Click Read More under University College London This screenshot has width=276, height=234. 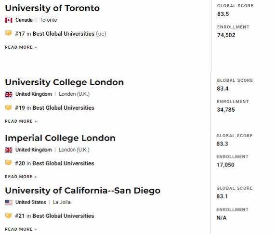21,121
